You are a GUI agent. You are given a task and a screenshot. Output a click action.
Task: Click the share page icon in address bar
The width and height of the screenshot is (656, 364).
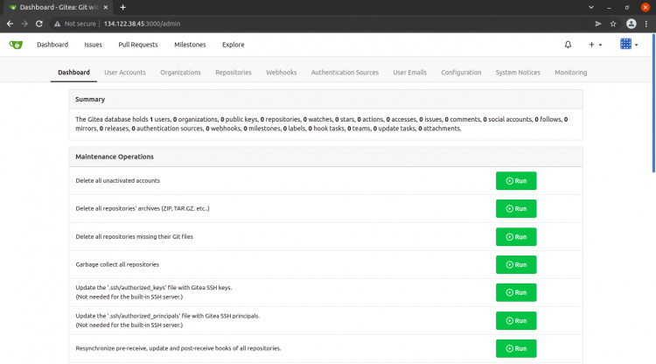(597, 24)
